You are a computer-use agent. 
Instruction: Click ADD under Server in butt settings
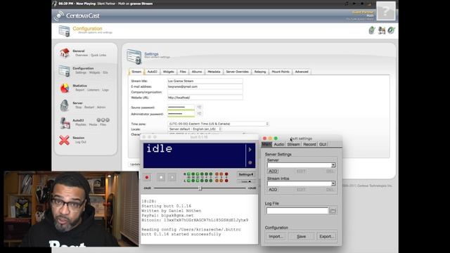pyautogui.click(x=273, y=171)
